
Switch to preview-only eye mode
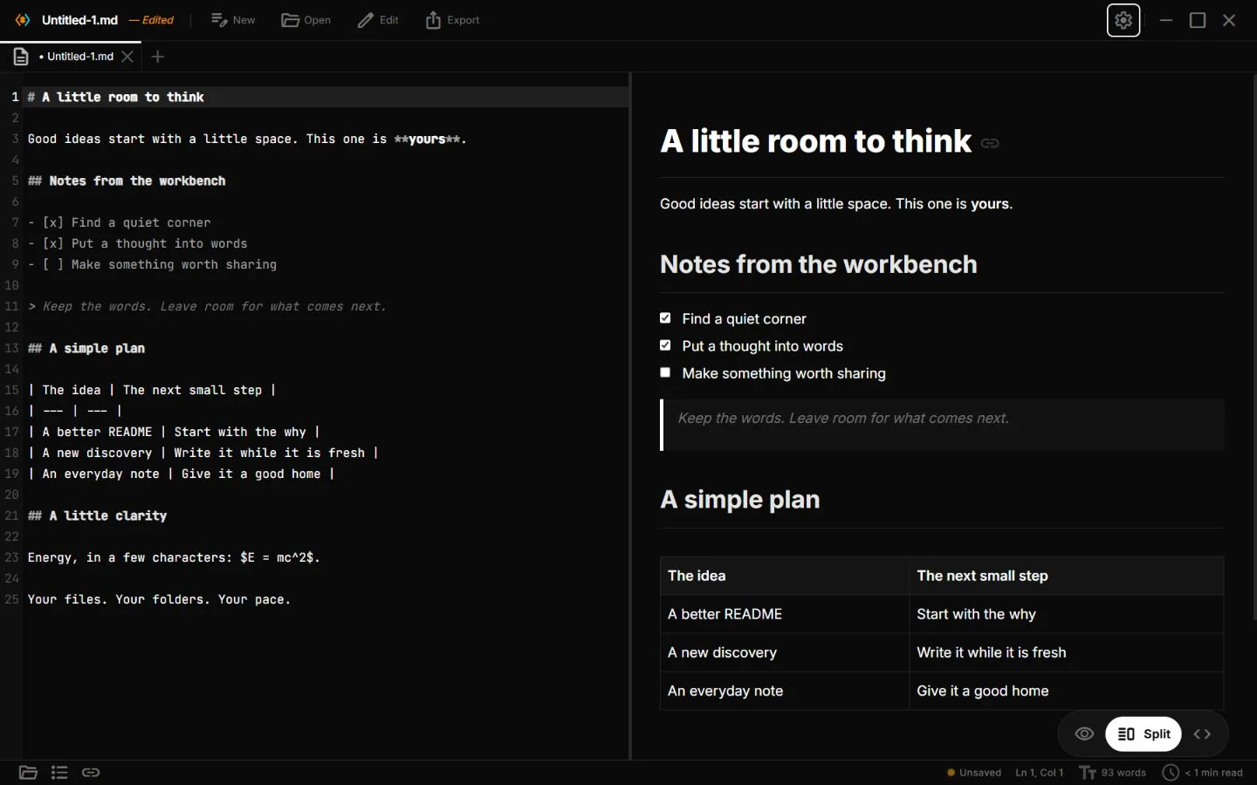[x=1084, y=734]
